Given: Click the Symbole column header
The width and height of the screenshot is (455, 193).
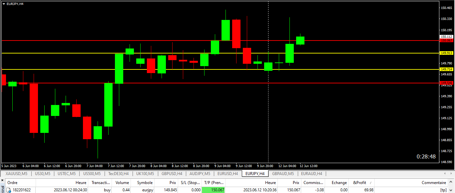Looking at the screenshot, I should (x=145, y=183).
